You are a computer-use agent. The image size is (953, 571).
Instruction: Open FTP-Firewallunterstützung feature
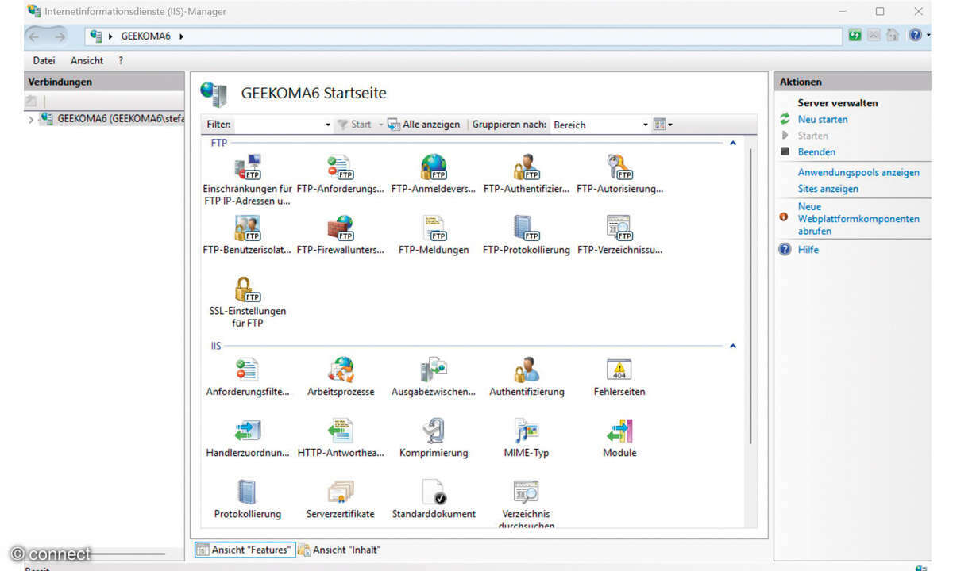340,236
